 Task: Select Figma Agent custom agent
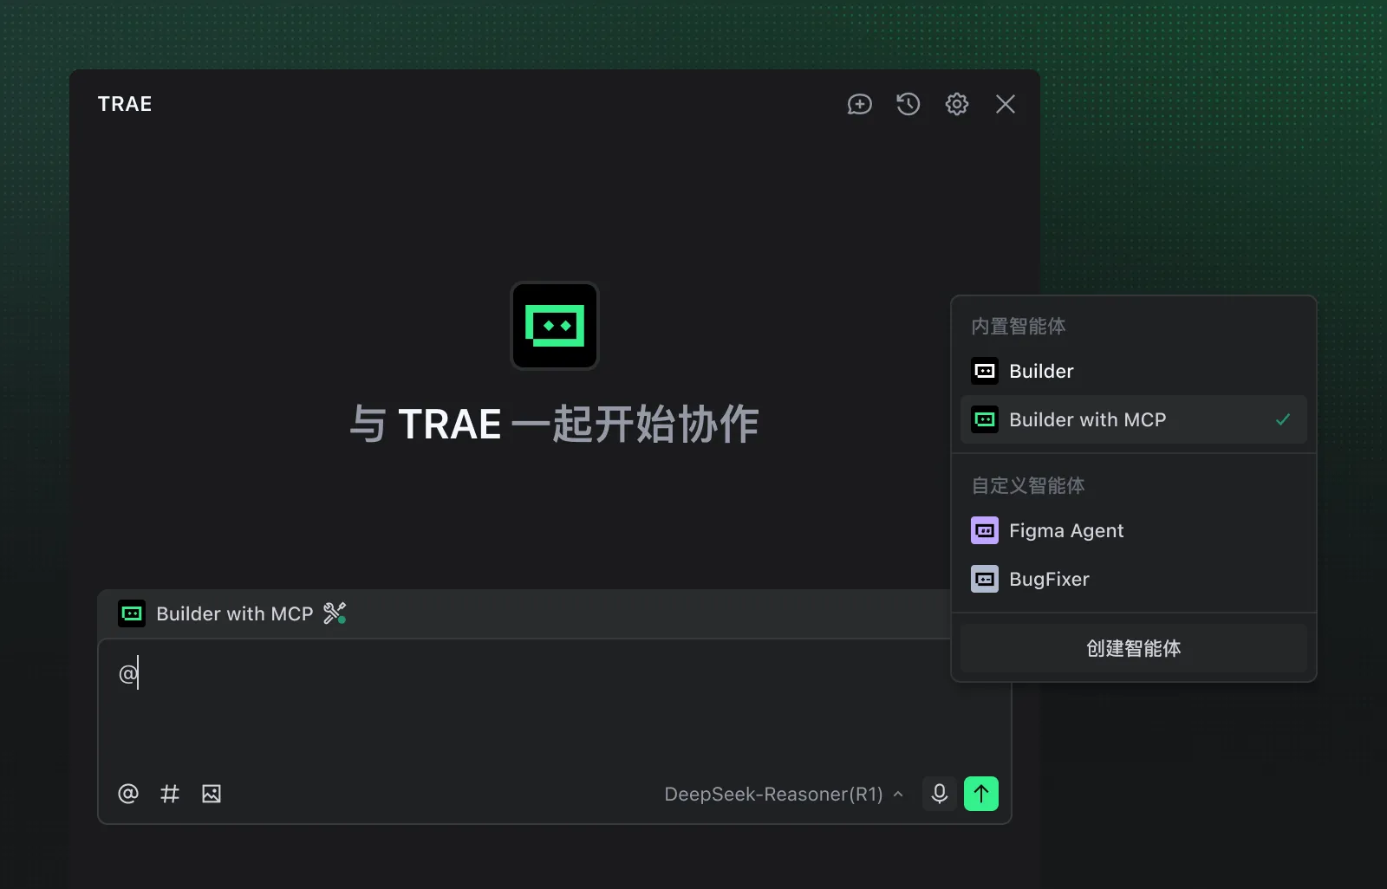[x=1134, y=530]
